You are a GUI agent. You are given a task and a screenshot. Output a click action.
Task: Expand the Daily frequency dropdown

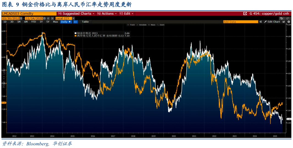pos(66,22)
